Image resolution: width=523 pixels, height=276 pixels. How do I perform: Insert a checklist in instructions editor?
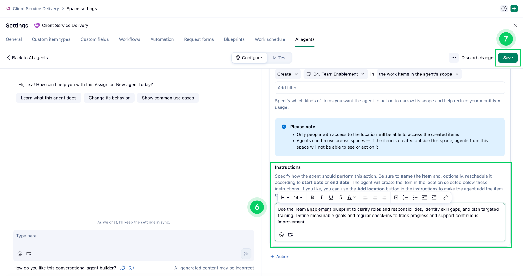point(396,197)
